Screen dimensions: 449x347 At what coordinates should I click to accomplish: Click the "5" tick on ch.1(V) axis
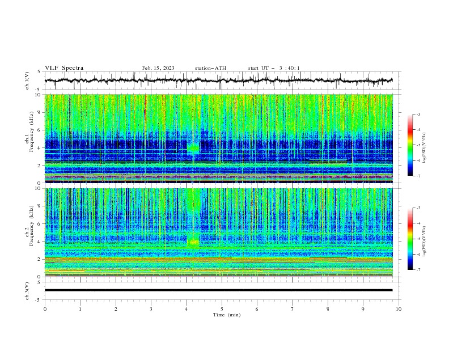39,72
